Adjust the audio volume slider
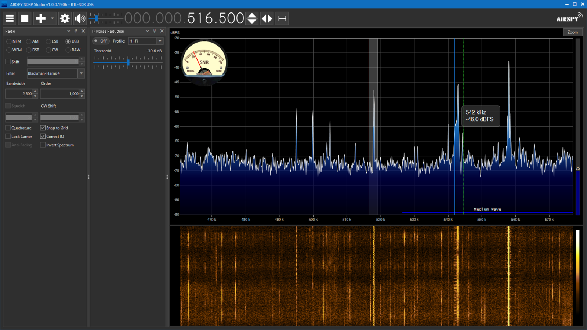Image resolution: width=587 pixels, height=330 pixels. 106,18
